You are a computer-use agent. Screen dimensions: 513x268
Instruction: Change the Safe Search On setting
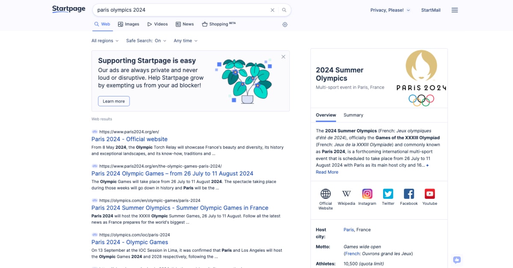point(146,41)
